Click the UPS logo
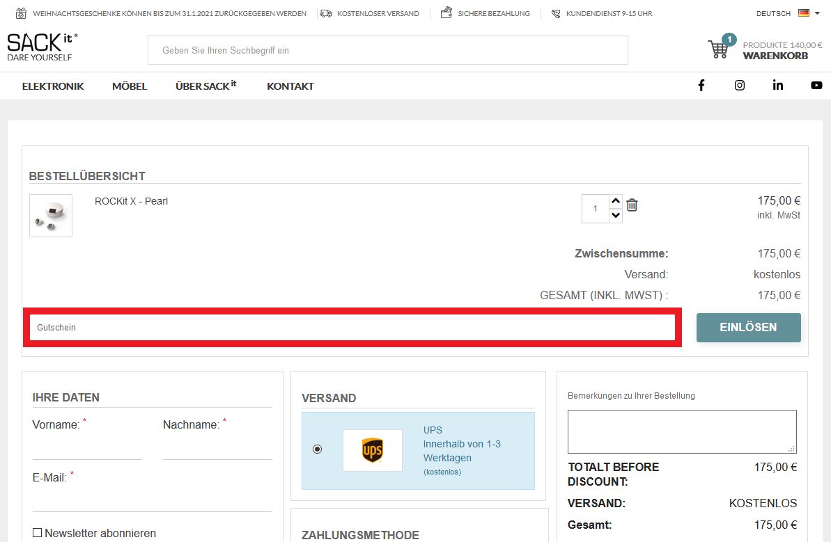Viewport: 831px width, 542px height. pyautogui.click(x=373, y=450)
